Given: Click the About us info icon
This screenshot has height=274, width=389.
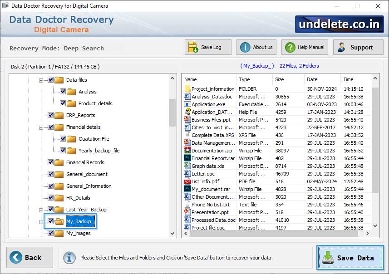Looking at the screenshot, I should [x=245, y=47].
